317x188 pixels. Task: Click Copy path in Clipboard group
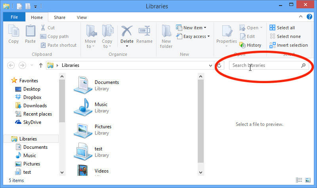click(x=54, y=36)
